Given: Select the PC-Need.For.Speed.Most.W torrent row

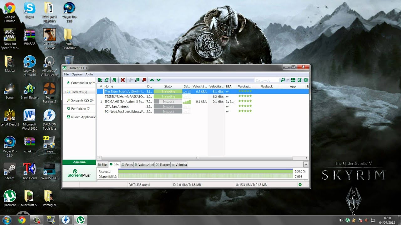Looking at the screenshot, I should tap(203, 112).
